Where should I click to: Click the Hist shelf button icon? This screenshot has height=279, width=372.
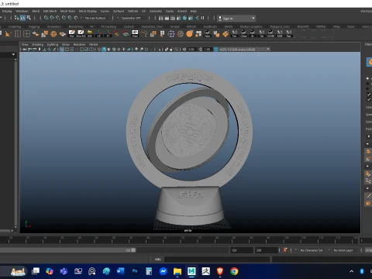[71, 34]
